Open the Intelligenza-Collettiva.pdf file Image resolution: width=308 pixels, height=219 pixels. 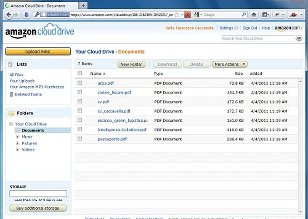point(122,130)
